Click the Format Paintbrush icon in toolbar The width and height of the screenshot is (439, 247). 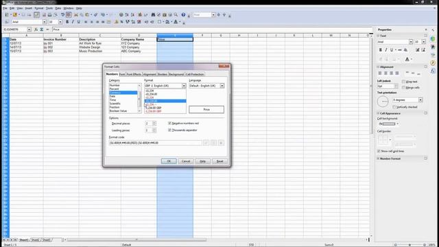pyautogui.click(x=95, y=14)
